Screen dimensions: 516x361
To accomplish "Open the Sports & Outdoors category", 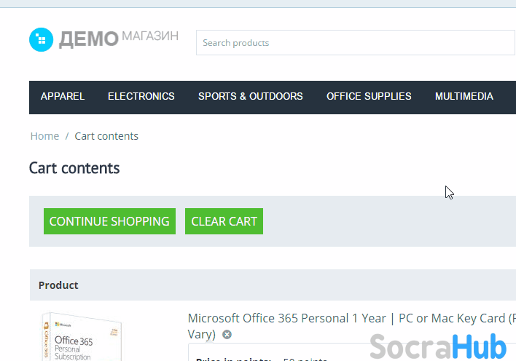I will tap(251, 96).
